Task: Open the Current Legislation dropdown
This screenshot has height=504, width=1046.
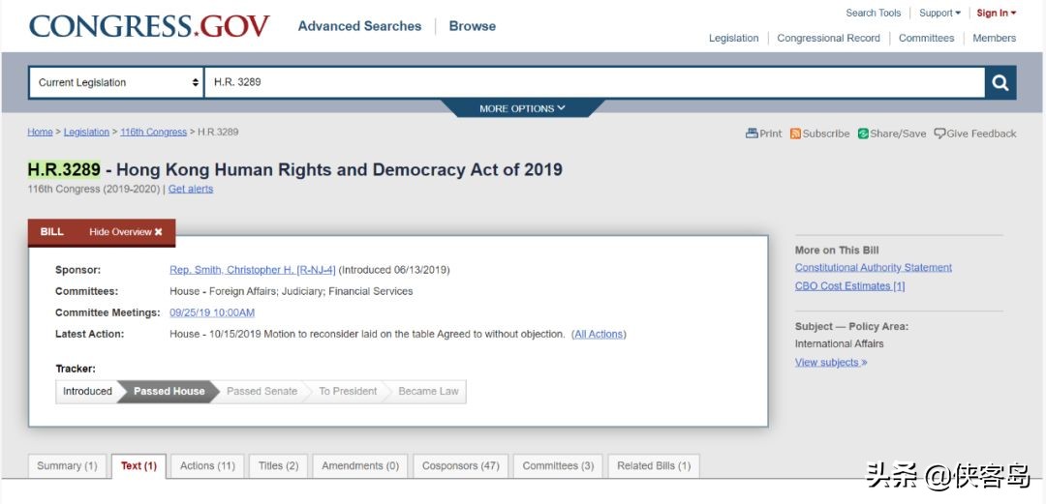Action: click(117, 82)
